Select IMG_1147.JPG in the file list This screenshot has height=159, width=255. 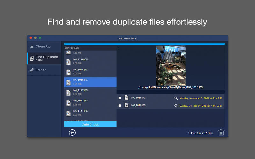point(90,93)
